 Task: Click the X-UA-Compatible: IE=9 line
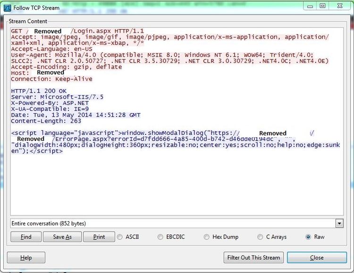(50, 109)
